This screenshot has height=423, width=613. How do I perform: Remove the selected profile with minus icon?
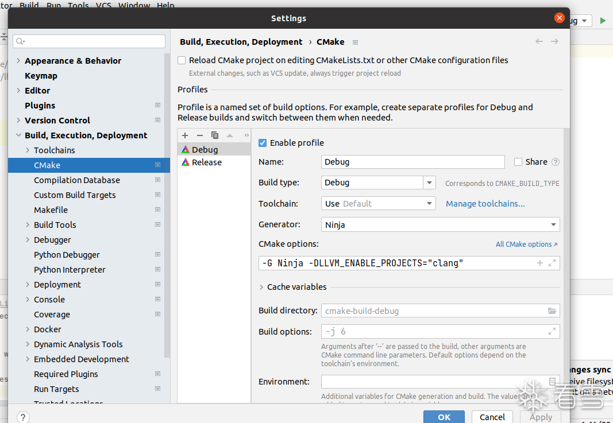[200, 135]
